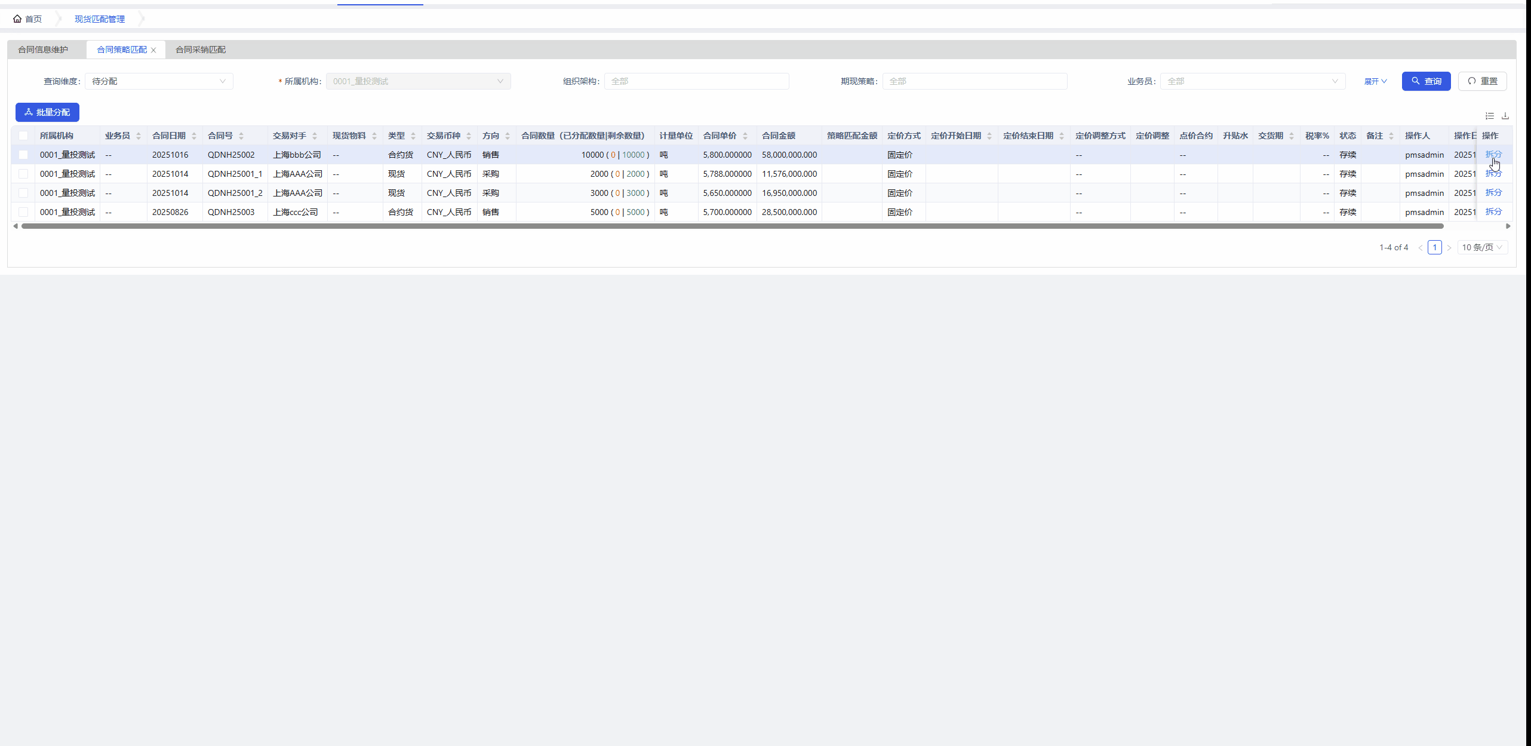Switch to the 合同采销匹配 tab
This screenshot has height=746, width=1531.
pyautogui.click(x=201, y=50)
